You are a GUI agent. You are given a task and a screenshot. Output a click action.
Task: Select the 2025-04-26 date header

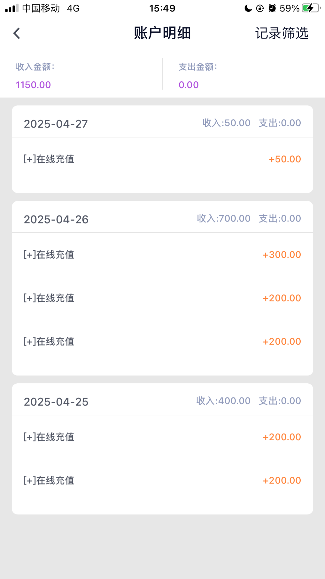tap(56, 219)
